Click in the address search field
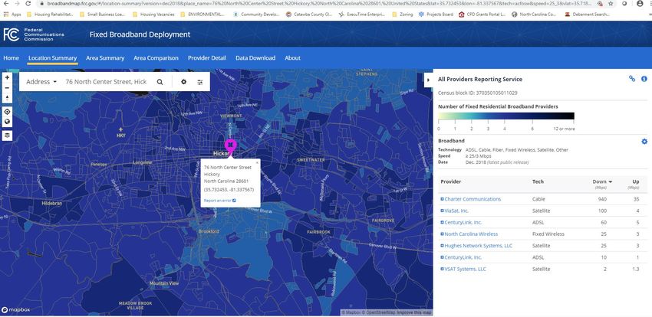The width and height of the screenshot is (652, 317). [107, 82]
